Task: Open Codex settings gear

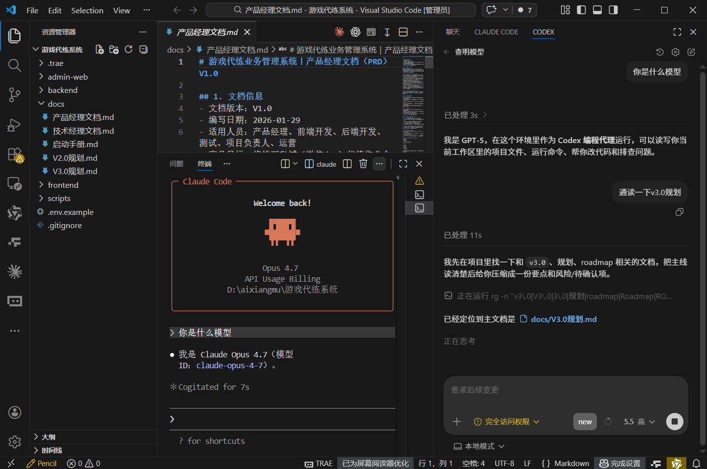Action: (676, 52)
